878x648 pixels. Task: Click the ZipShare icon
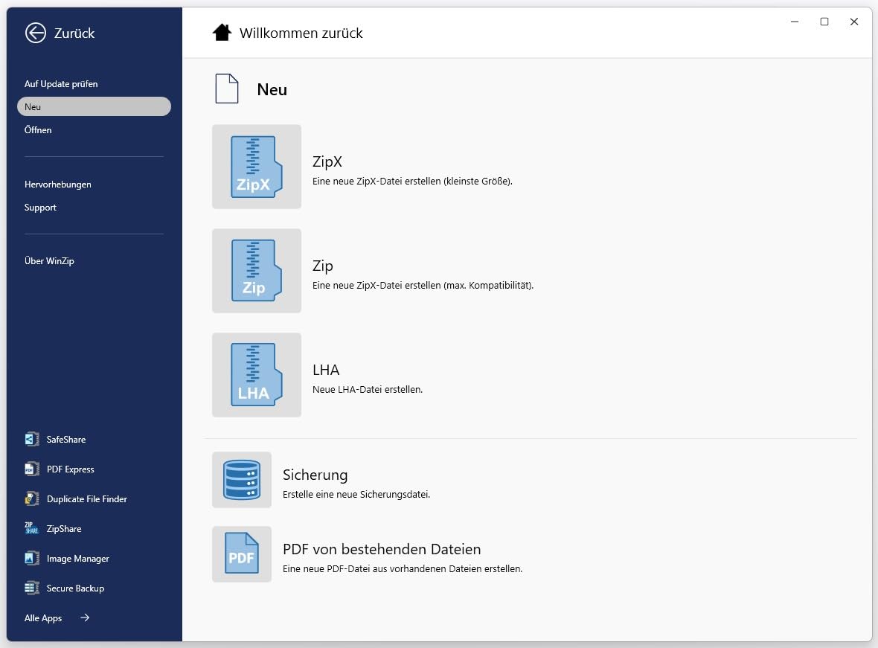click(x=32, y=528)
